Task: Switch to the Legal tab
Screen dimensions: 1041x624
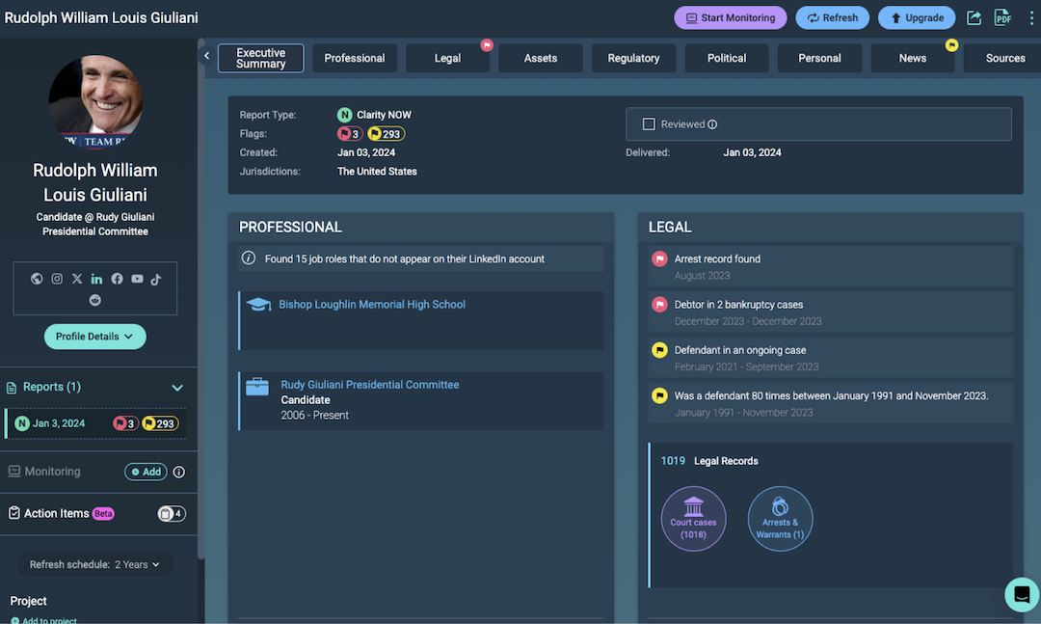Action: tap(447, 58)
